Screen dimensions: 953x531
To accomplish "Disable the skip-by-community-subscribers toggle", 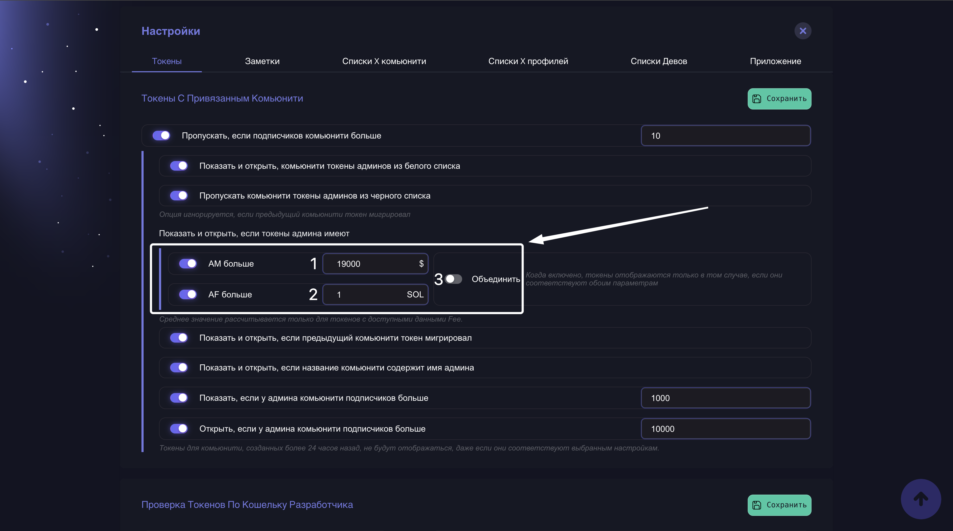I will [x=161, y=136].
